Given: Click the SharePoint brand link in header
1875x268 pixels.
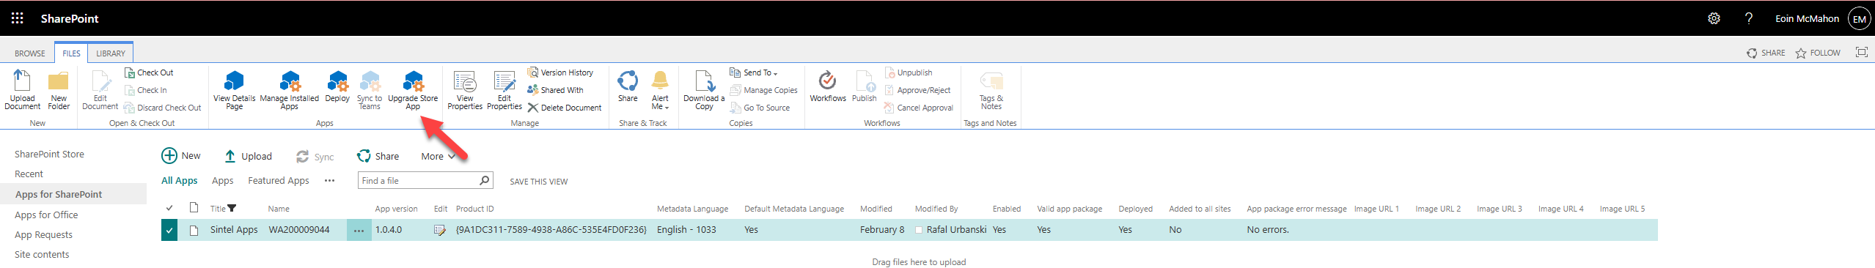Looking at the screenshot, I should 70,18.
